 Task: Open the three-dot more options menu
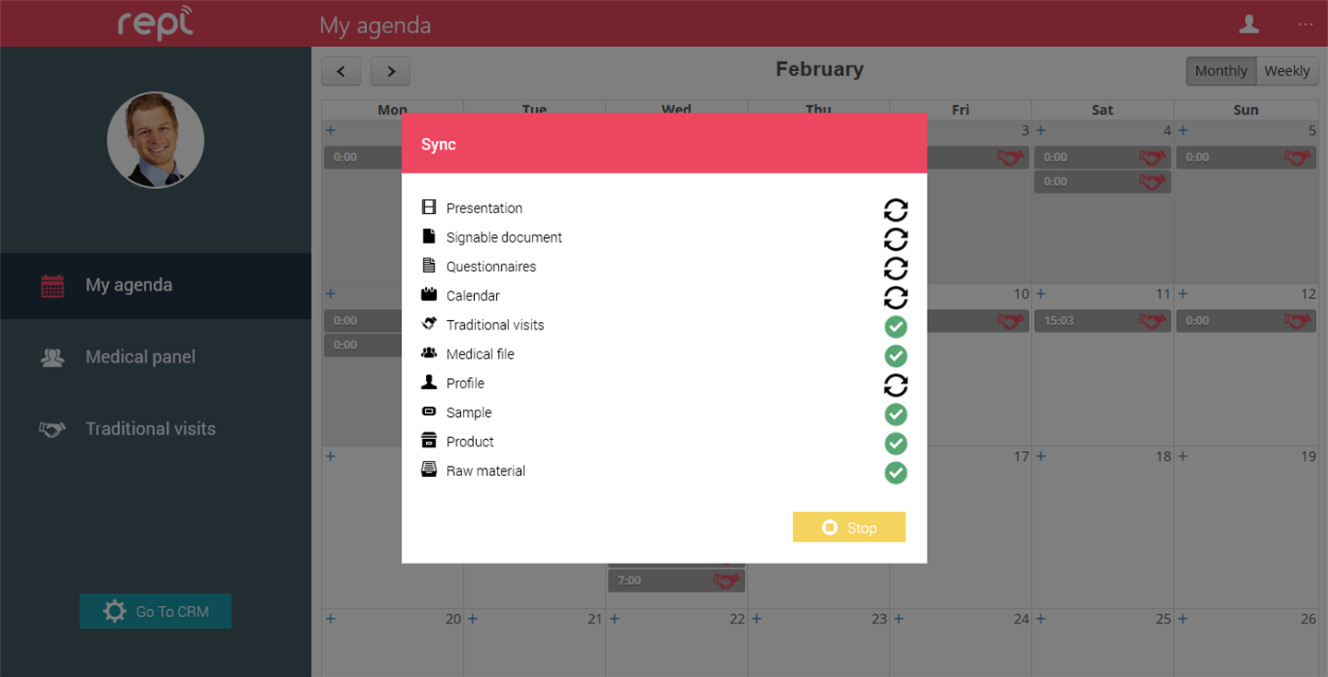coord(1305,24)
